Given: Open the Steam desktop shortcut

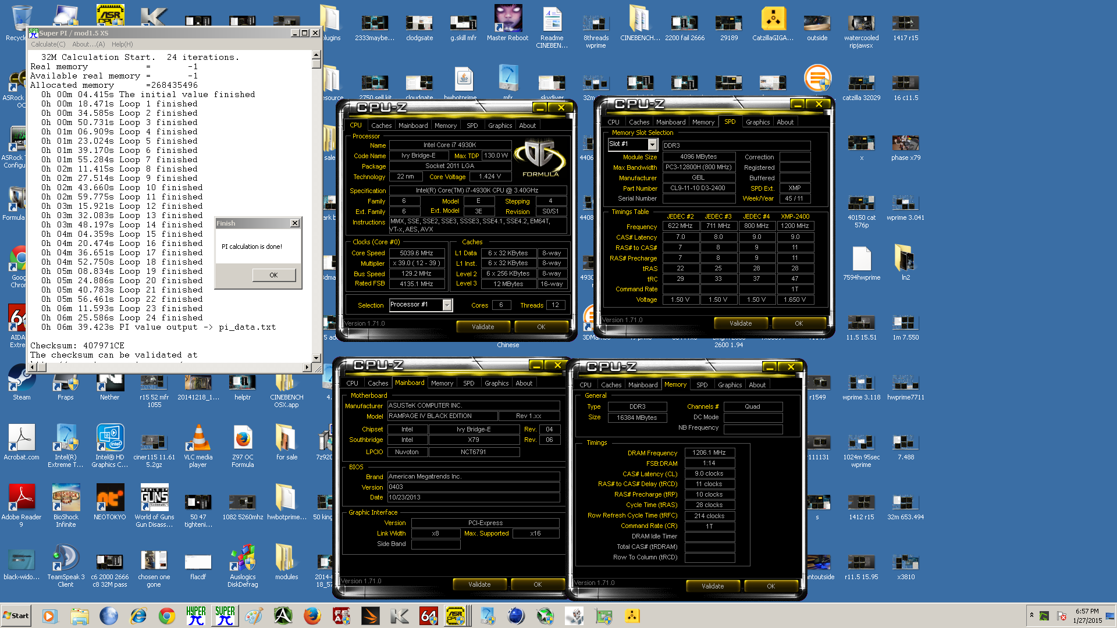Looking at the screenshot, I should [x=22, y=384].
